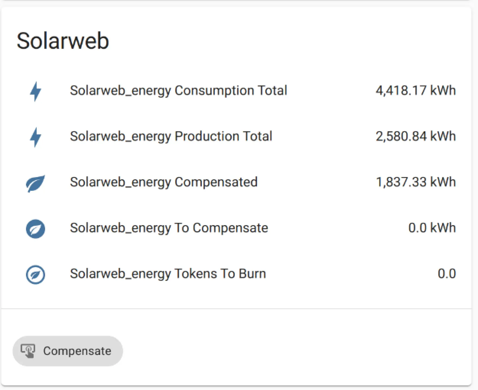Click the outlined circle leaf icon for Tokens To Burn
This screenshot has width=478, height=390.
pos(36,274)
